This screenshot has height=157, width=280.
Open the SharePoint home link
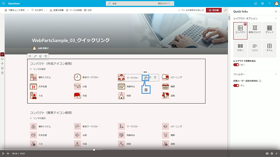tap(14, 3)
